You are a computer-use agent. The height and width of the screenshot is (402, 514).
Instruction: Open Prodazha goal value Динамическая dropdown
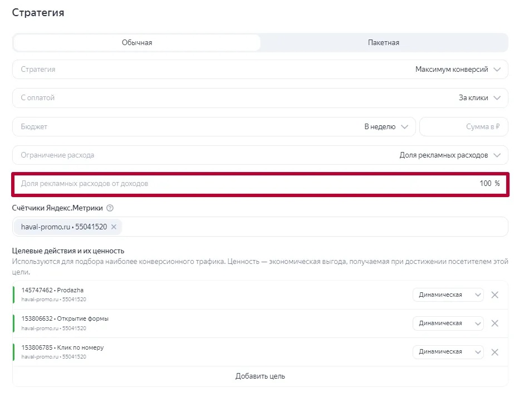448,295
